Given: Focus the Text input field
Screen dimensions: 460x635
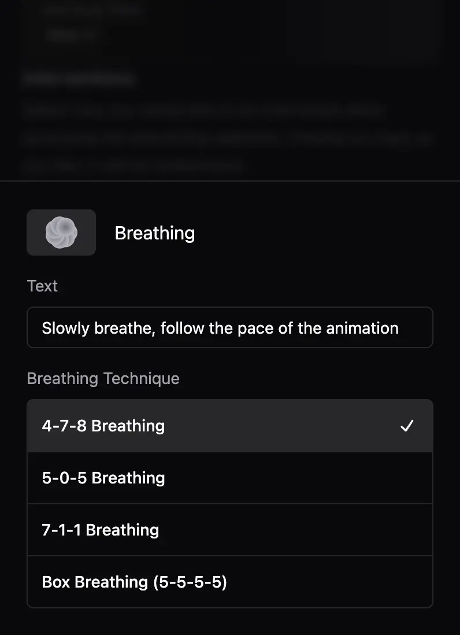Looking at the screenshot, I should pyautogui.click(x=230, y=328).
